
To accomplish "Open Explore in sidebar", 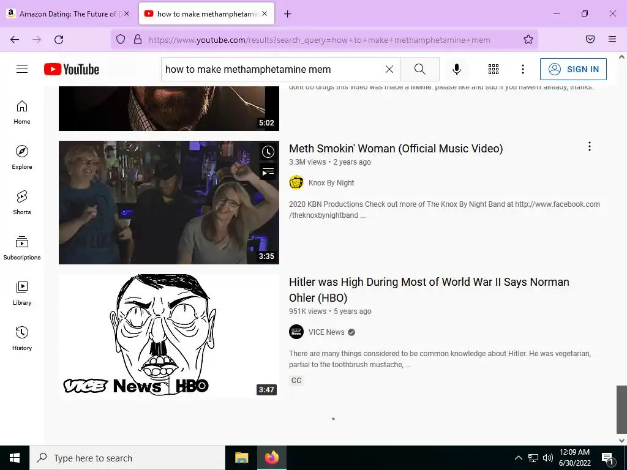I will 22,157.
